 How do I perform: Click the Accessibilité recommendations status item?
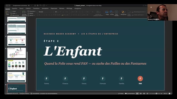[x=44, y=94]
